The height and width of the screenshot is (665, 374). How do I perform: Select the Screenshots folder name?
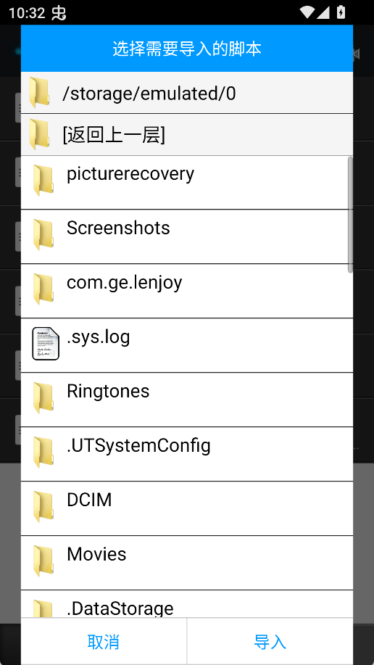[118, 228]
